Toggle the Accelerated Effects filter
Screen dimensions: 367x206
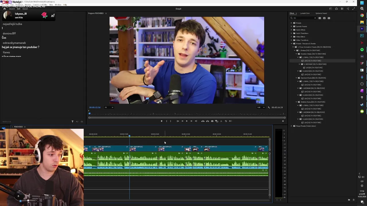320,18
